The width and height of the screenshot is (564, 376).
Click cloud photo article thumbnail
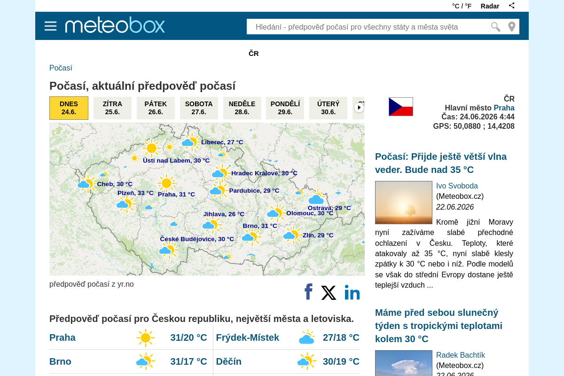click(404, 363)
